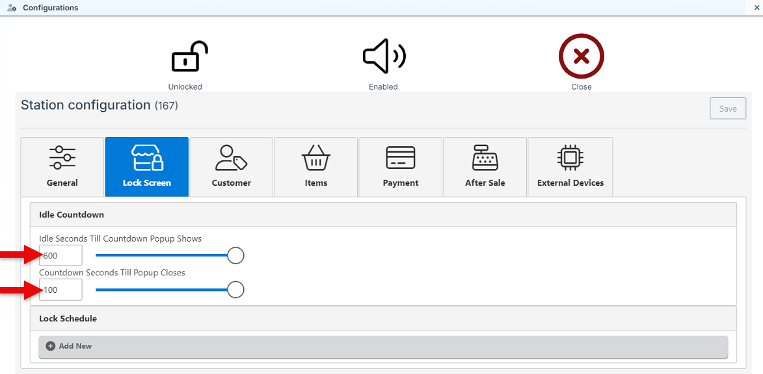This screenshot has height=374, width=763.
Task: Switch to the After Sale tab
Action: coord(485,166)
